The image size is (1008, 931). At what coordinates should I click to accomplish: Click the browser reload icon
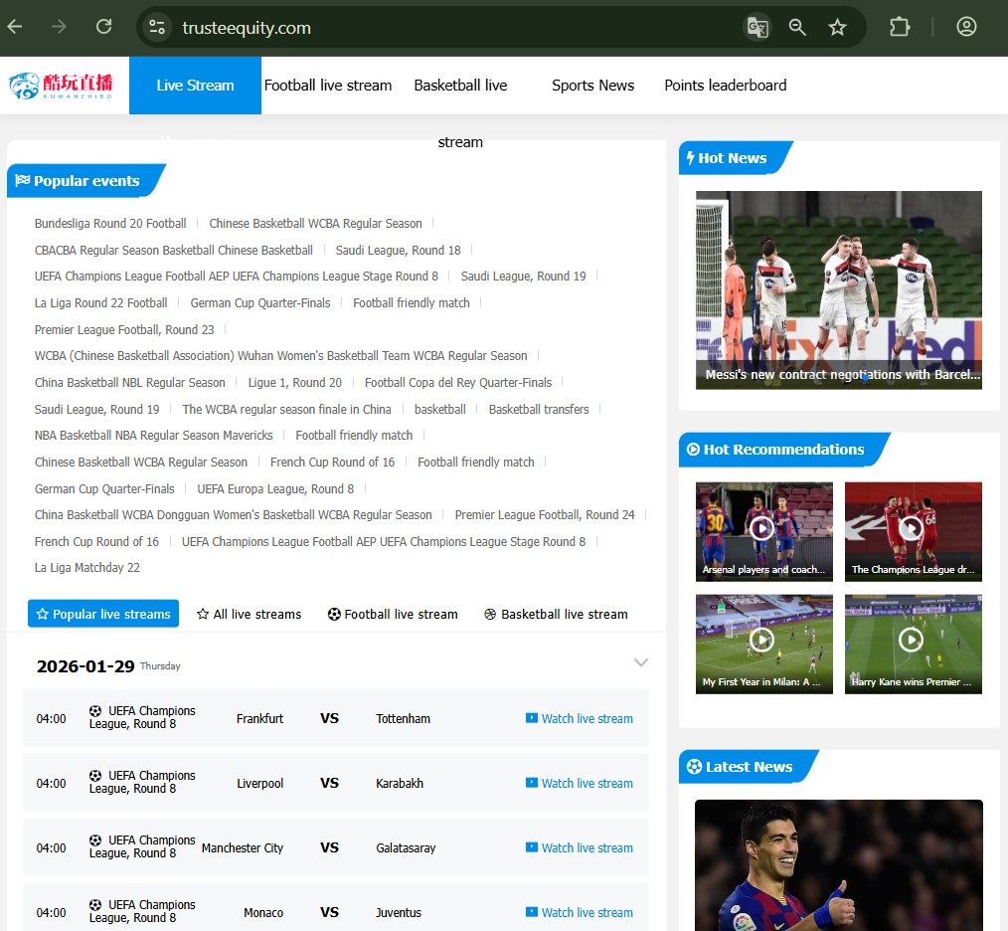[103, 27]
